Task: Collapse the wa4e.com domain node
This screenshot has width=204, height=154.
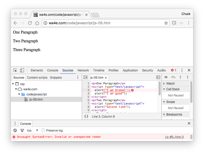Action: click(x=16, y=89)
